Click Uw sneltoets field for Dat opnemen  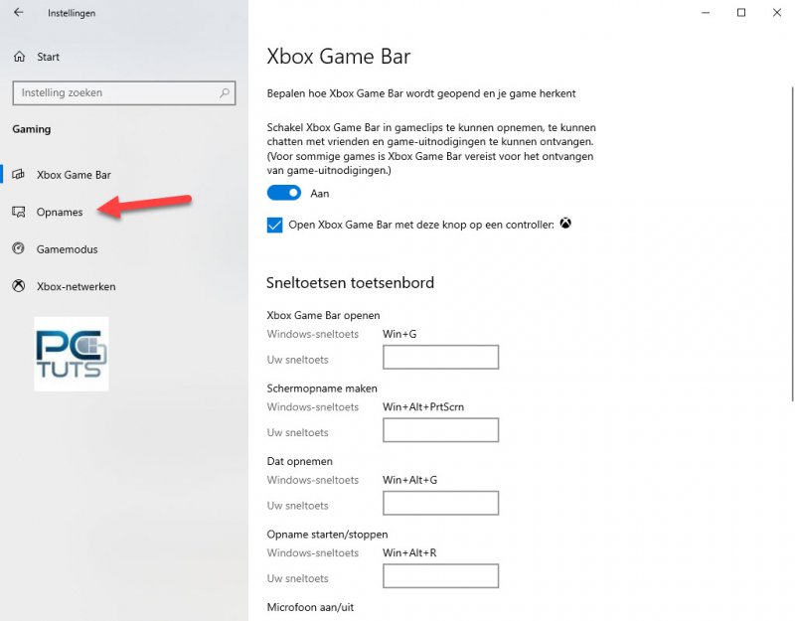click(x=440, y=503)
